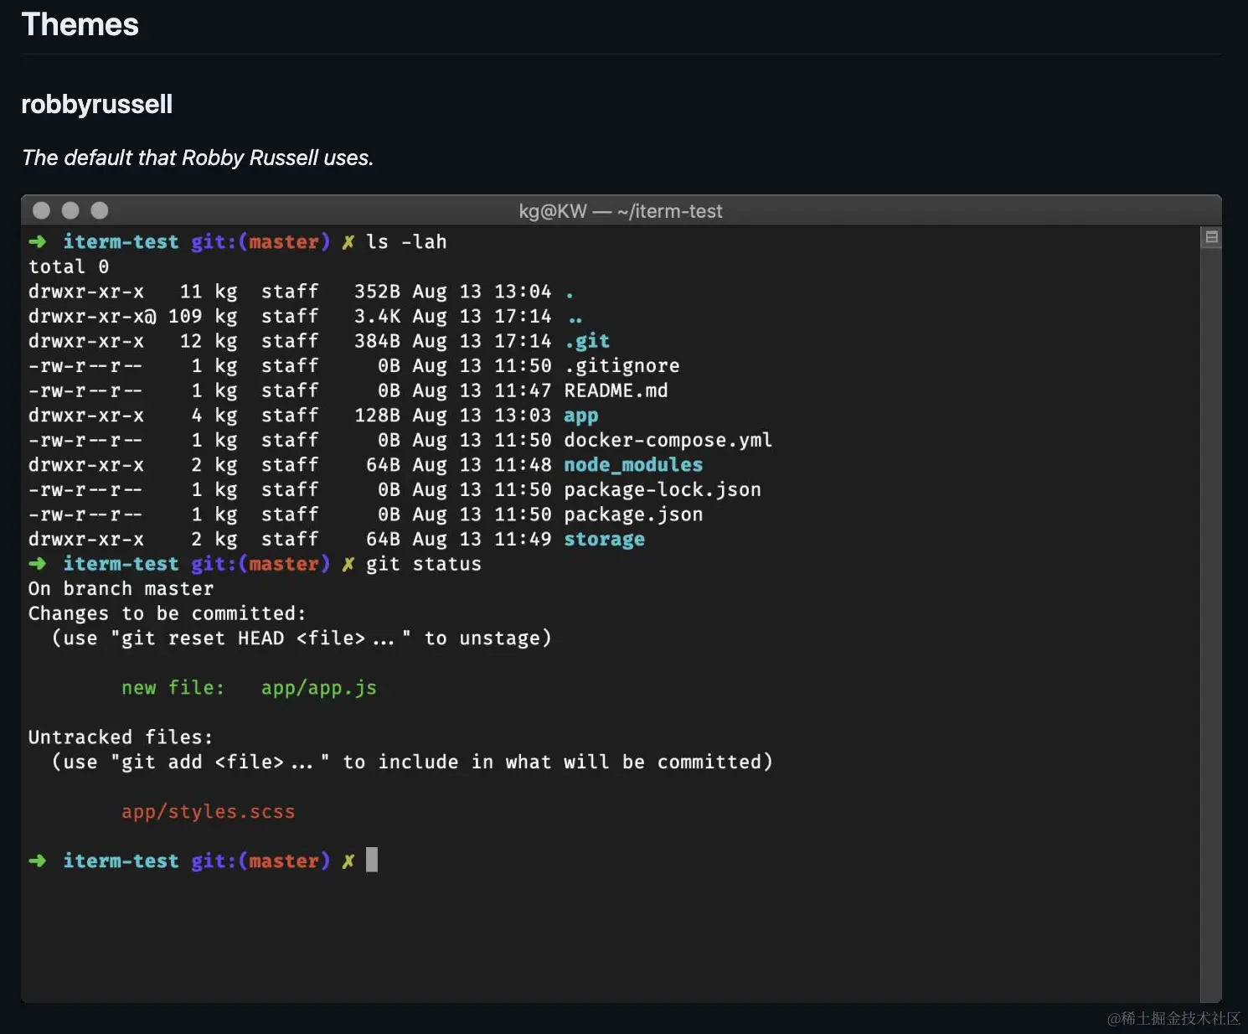Image resolution: width=1248 pixels, height=1034 pixels.
Task: Click the ".gitignore" file name
Action: pyautogui.click(x=622, y=366)
